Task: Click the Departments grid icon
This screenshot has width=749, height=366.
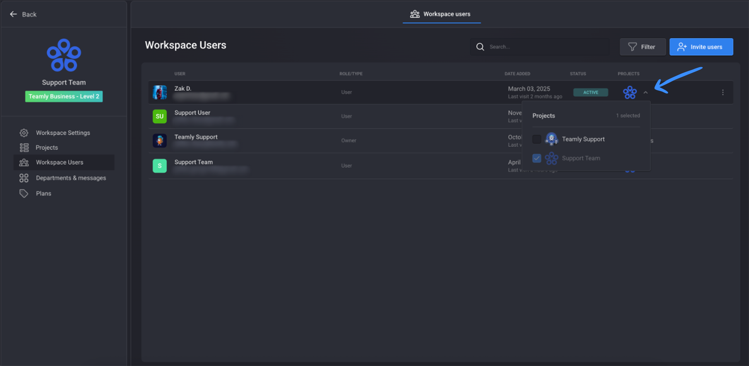Action: click(24, 178)
